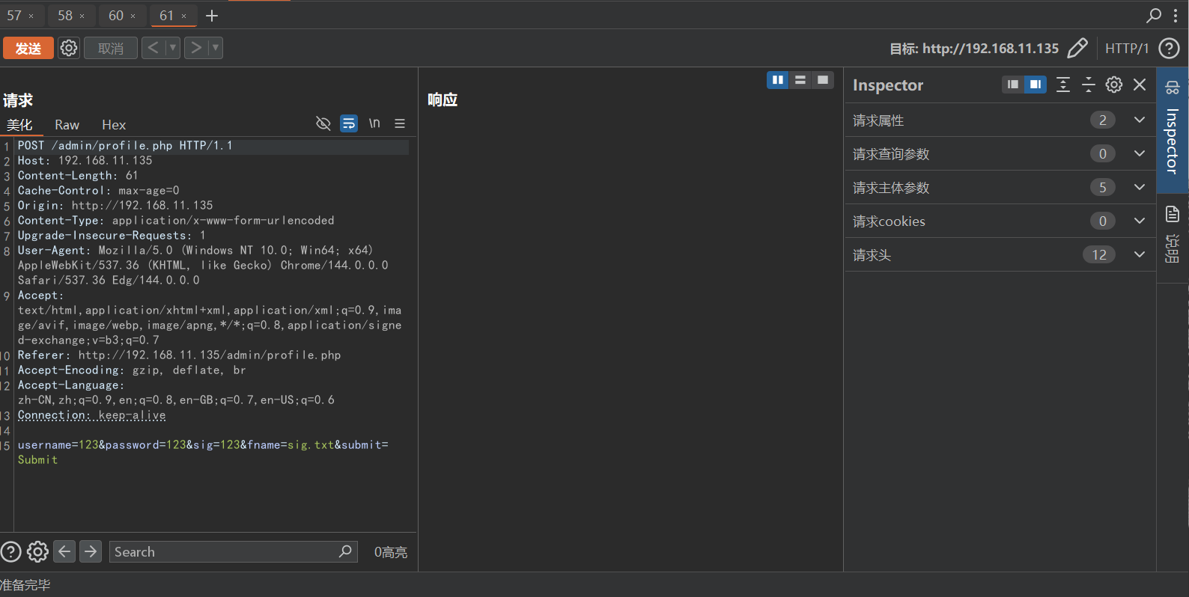Switch to the side-by-side request/response layout
This screenshot has height=597, width=1189.
tap(778, 80)
